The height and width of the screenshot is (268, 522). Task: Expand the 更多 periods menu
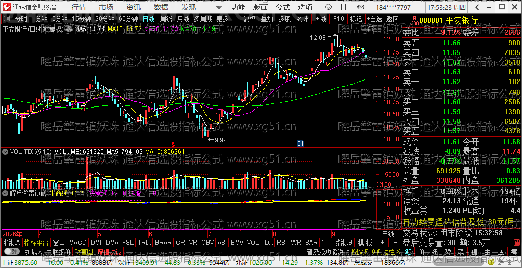coord(225,19)
